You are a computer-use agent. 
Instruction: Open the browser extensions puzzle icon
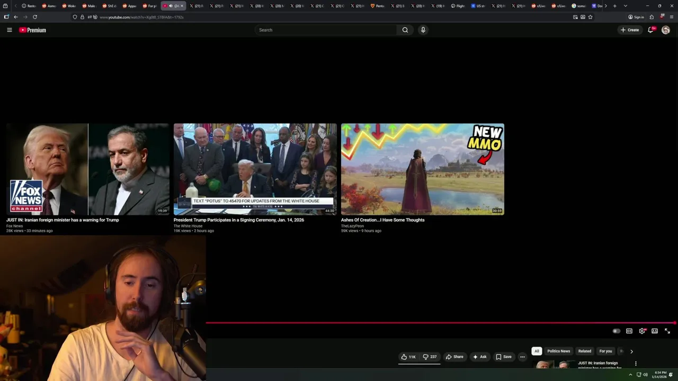652,17
